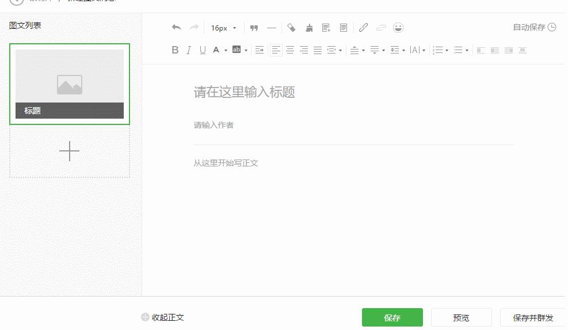Image resolution: width=568 pixels, height=330 pixels.
Task: Insert a bulleted list
Action: 458,50
